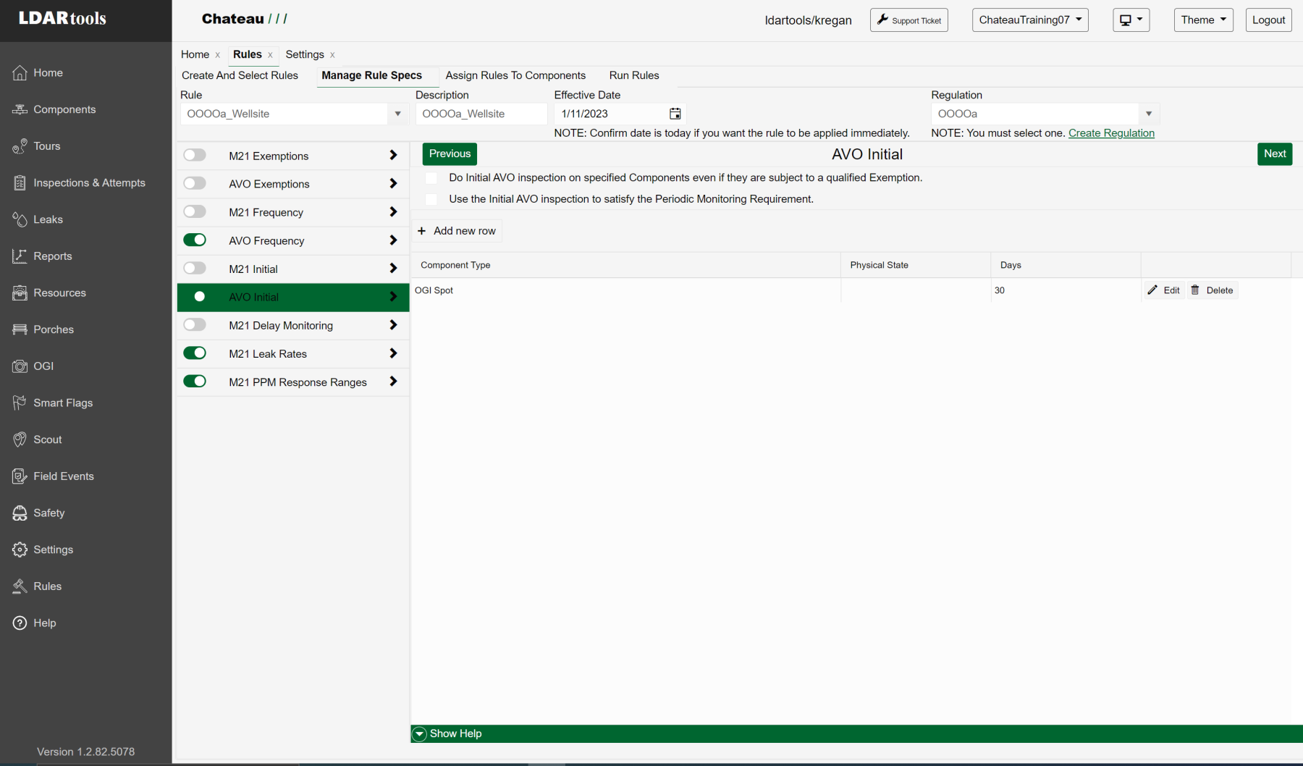Open the Run Rules tab
Viewport: 1303px width, 766px height.
[x=633, y=75]
